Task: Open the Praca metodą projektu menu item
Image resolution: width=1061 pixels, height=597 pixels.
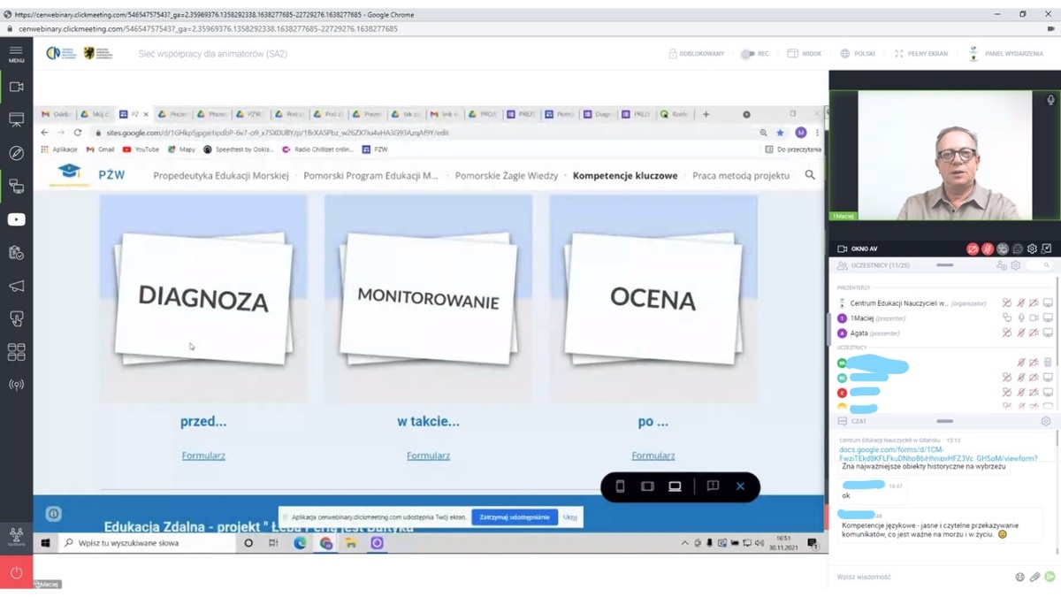Action: (x=740, y=175)
